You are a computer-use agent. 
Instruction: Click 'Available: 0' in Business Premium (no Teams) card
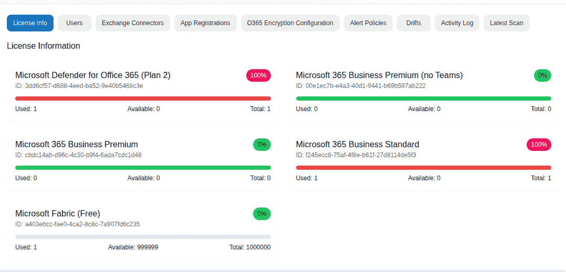[424, 109]
